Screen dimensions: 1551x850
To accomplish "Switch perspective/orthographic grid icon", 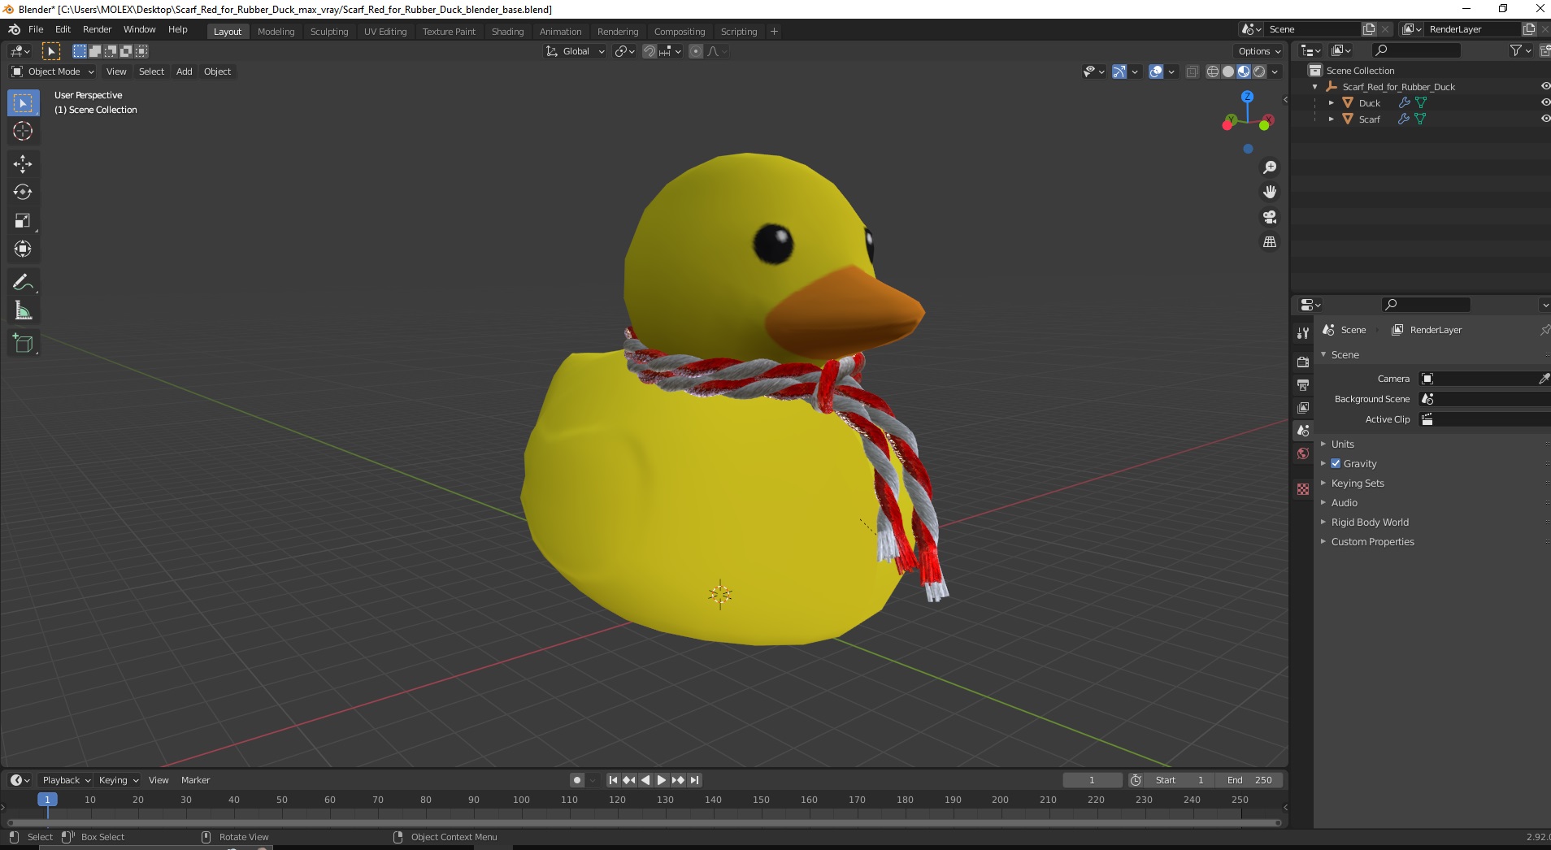I will pos(1270,242).
